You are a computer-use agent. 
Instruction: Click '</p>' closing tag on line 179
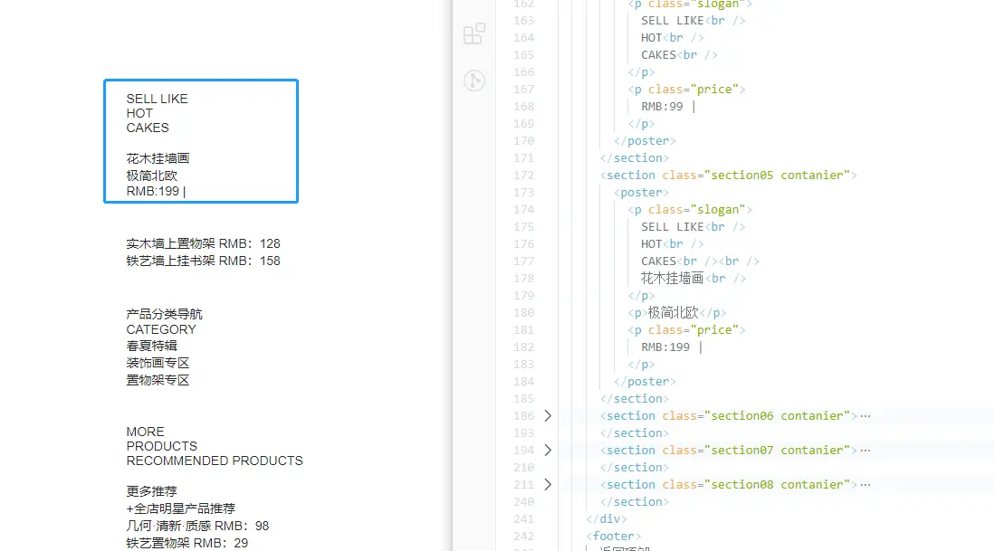pos(641,296)
